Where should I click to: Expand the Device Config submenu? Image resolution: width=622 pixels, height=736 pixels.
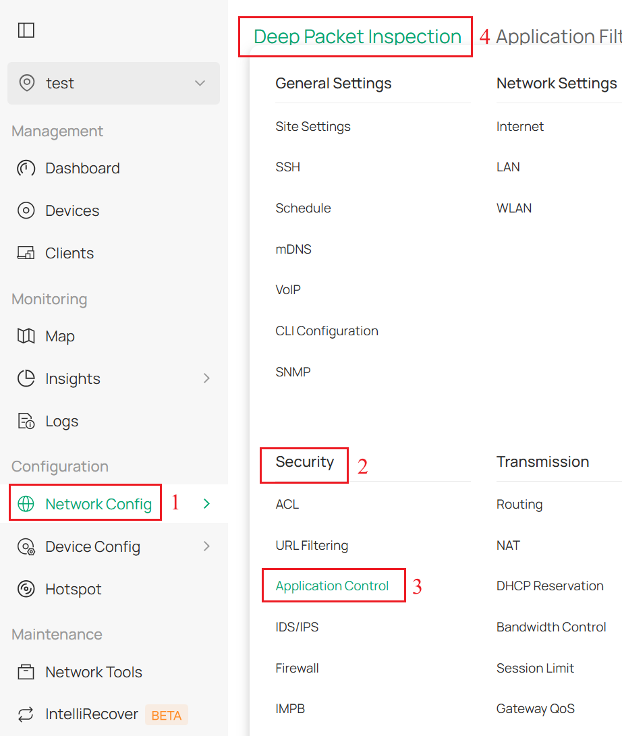click(206, 546)
